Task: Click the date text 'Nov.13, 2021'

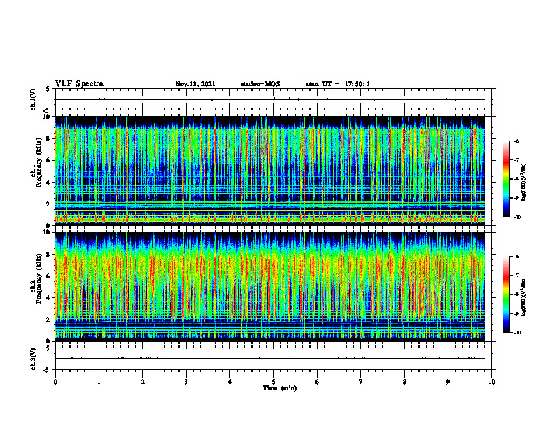Action: 195,84
